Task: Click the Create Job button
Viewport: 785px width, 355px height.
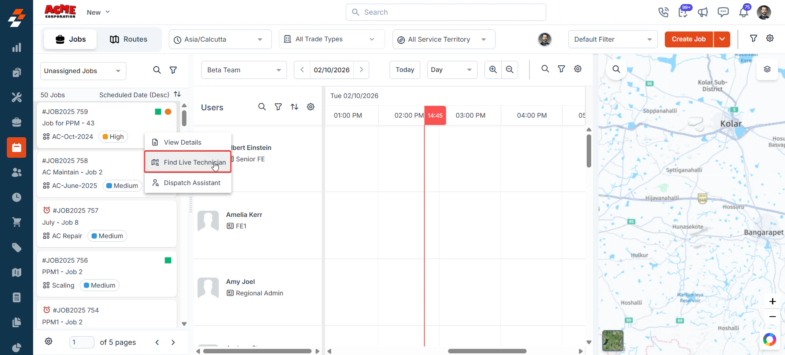Action: pos(689,39)
